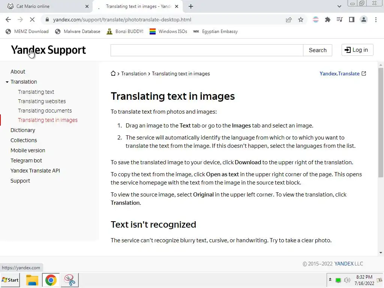384x288 pixels.
Task: Click the volume speaker tray icon
Action: click(x=347, y=280)
